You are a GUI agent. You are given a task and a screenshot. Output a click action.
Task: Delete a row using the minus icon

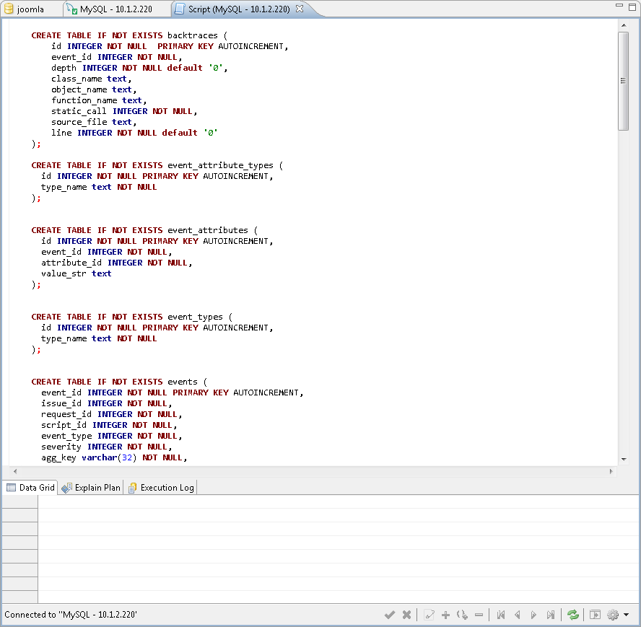click(x=479, y=614)
